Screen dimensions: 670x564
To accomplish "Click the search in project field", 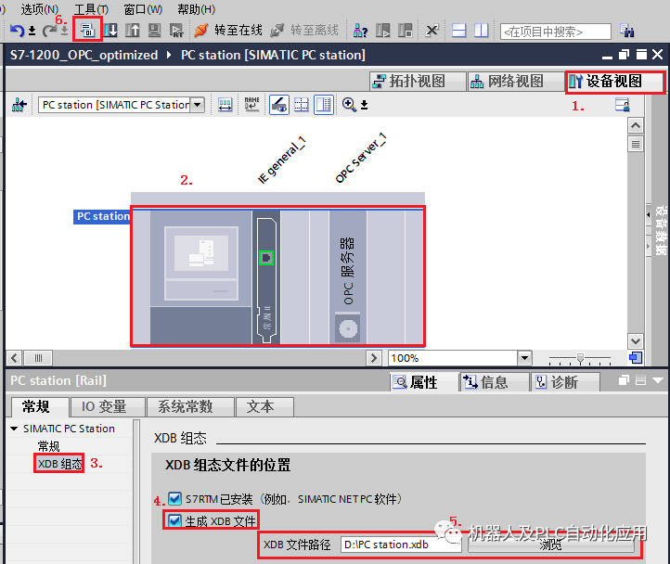I will (x=556, y=32).
